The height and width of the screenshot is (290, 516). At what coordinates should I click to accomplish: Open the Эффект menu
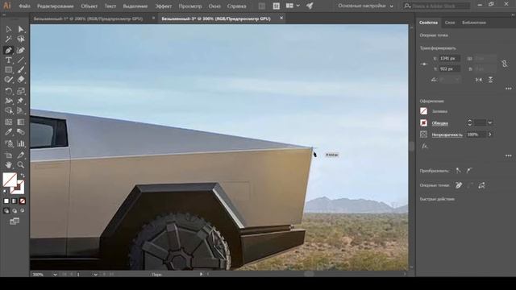click(x=163, y=6)
